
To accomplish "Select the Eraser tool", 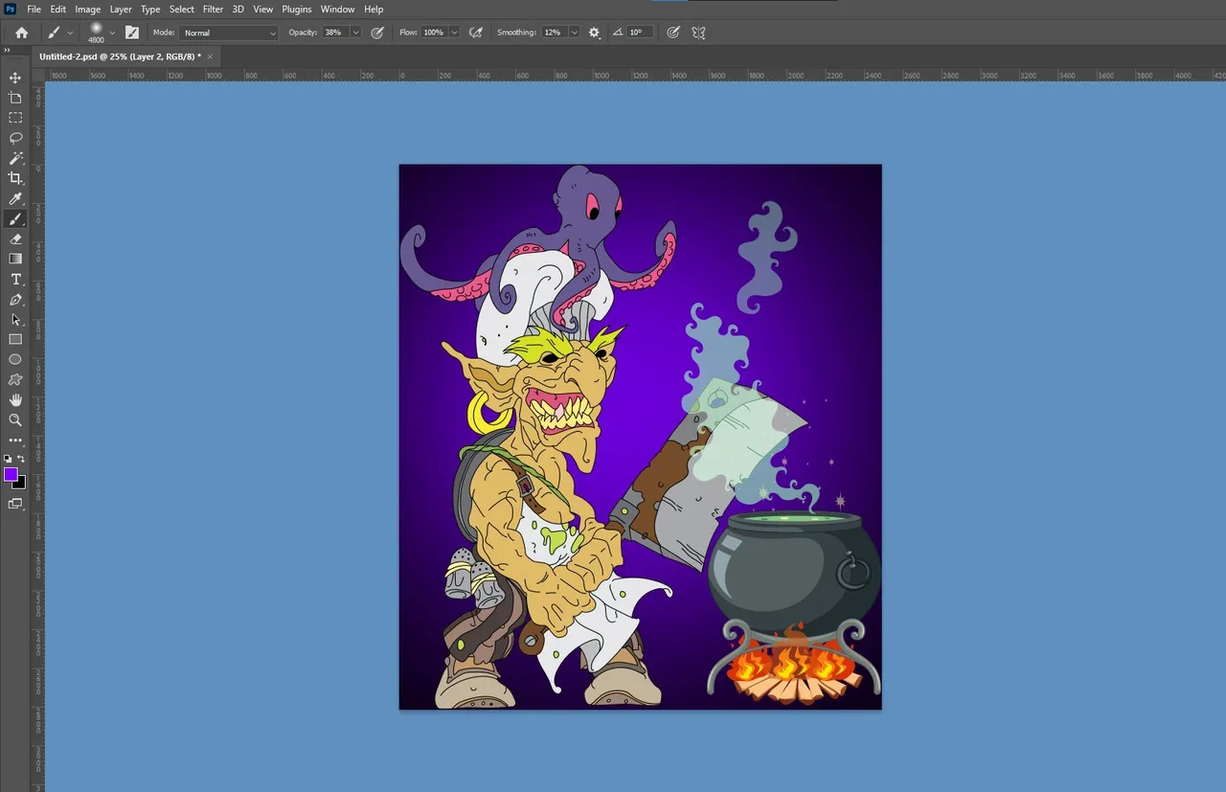I will 15,238.
